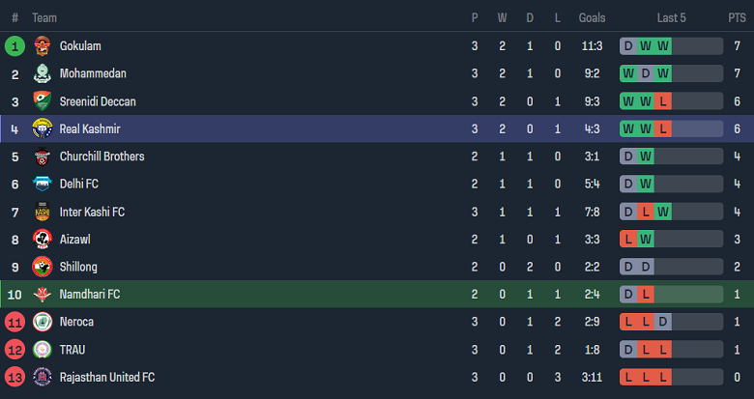The width and height of the screenshot is (754, 399).
Task: Click the Mohammedan club logo
Action: coord(42,73)
